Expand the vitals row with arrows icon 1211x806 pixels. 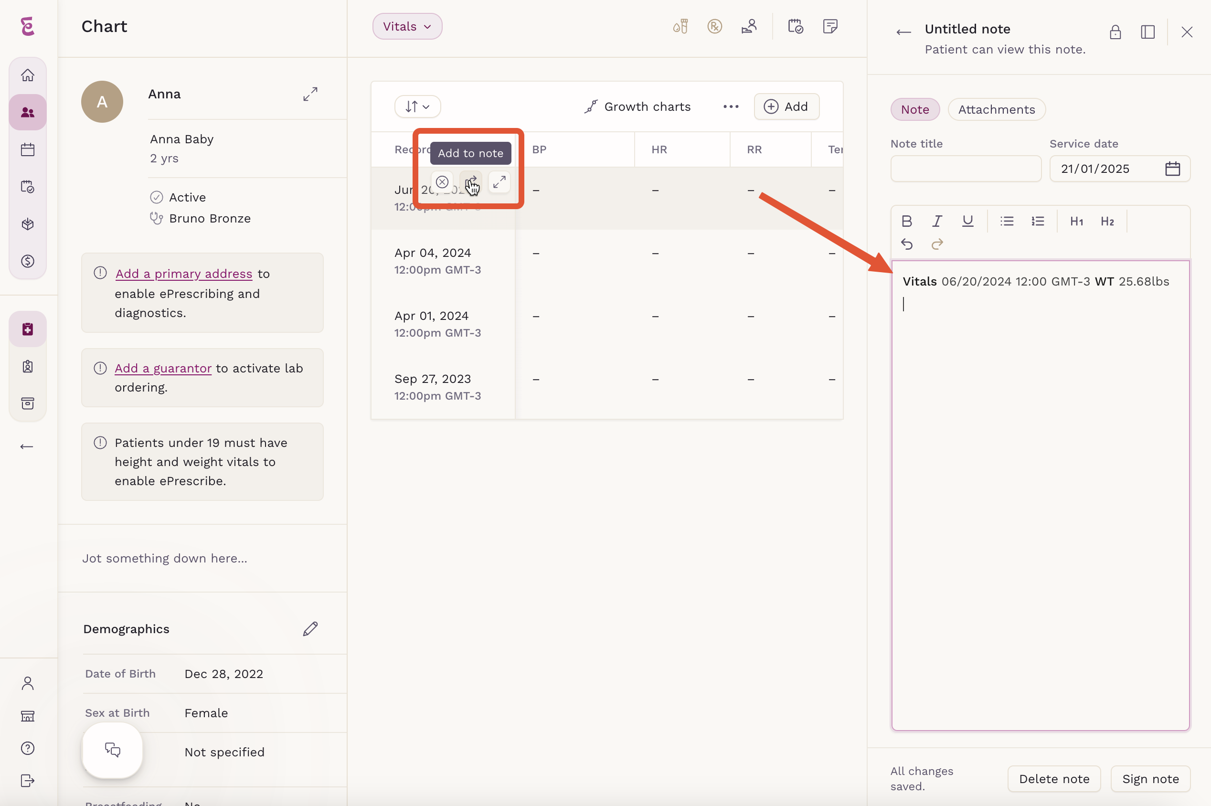(499, 182)
